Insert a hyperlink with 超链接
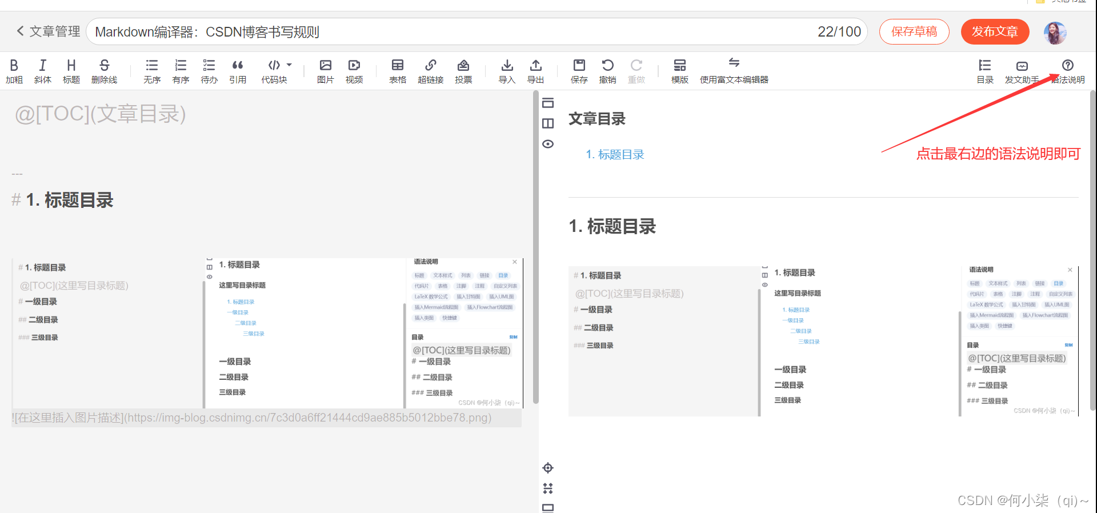The image size is (1097, 513). [x=431, y=71]
